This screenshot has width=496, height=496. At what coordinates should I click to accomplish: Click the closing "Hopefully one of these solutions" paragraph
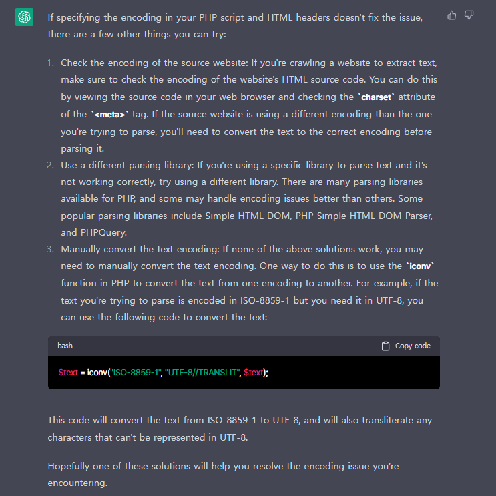(x=224, y=475)
